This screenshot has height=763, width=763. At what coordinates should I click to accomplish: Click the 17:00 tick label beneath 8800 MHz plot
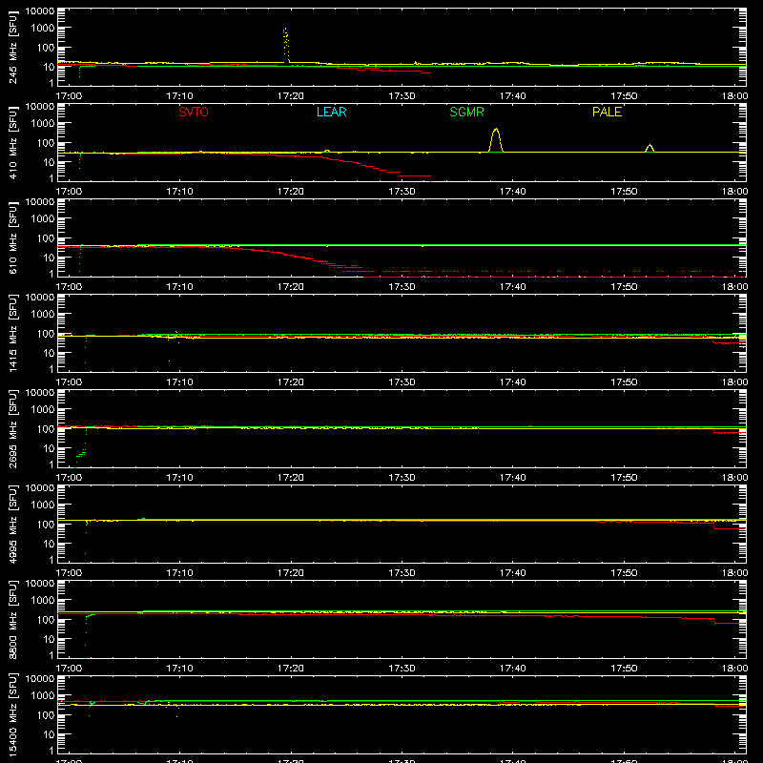click(69, 669)
